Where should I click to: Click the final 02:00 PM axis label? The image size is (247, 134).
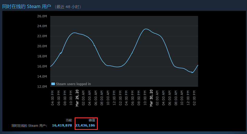(x=194, y=98)
